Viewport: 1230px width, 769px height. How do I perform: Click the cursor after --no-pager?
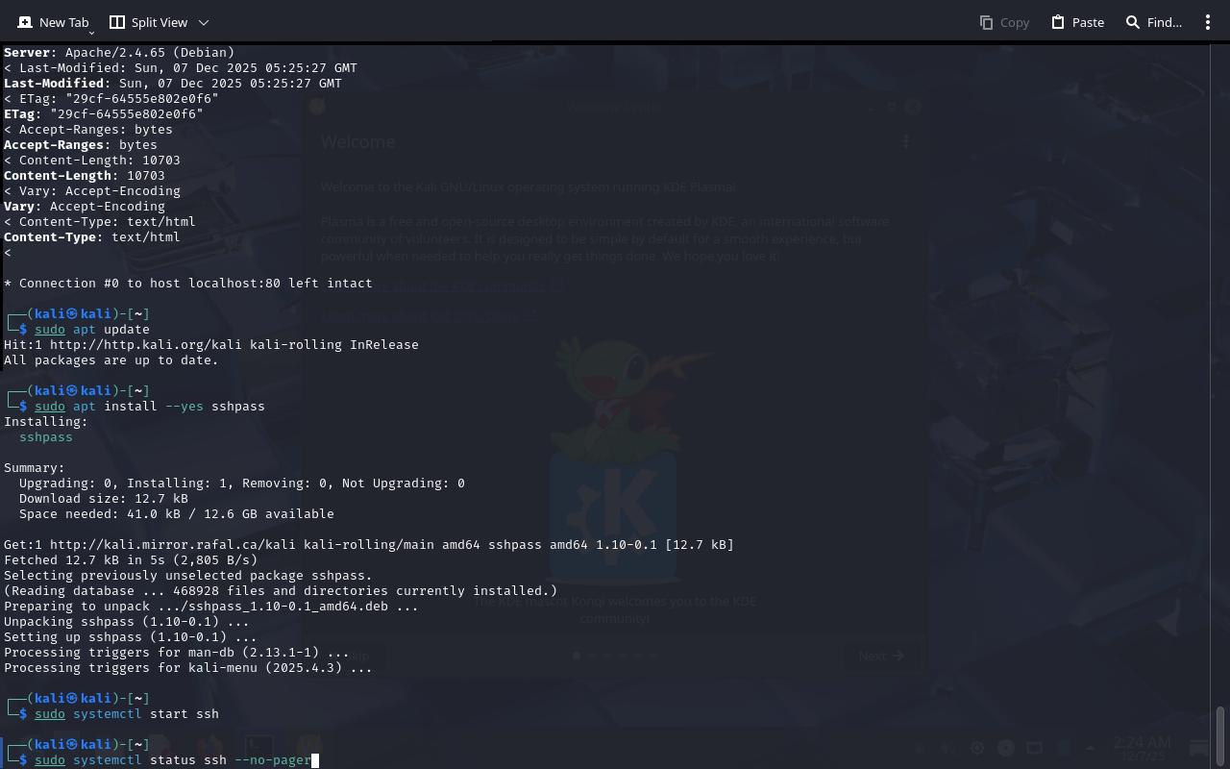(x=315, y=760)
